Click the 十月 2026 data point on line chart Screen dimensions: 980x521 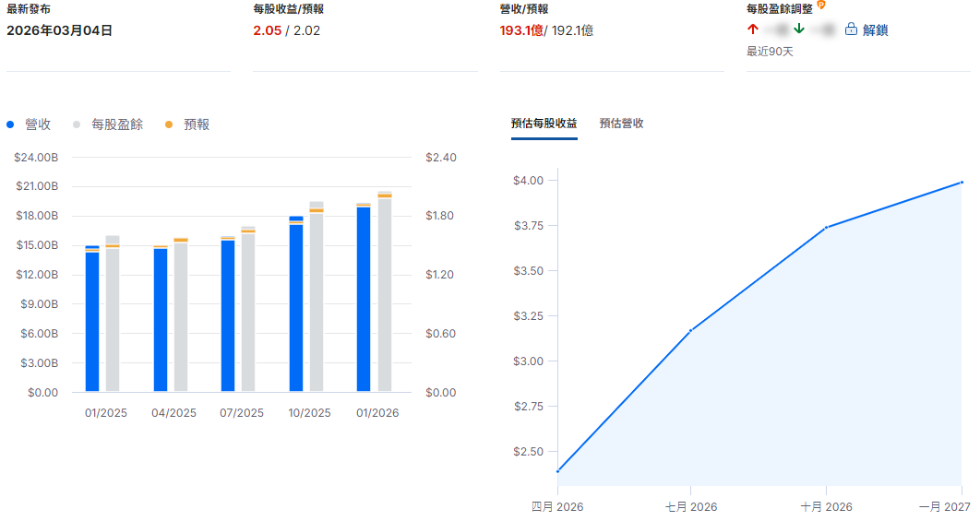(x=826, y=228)
